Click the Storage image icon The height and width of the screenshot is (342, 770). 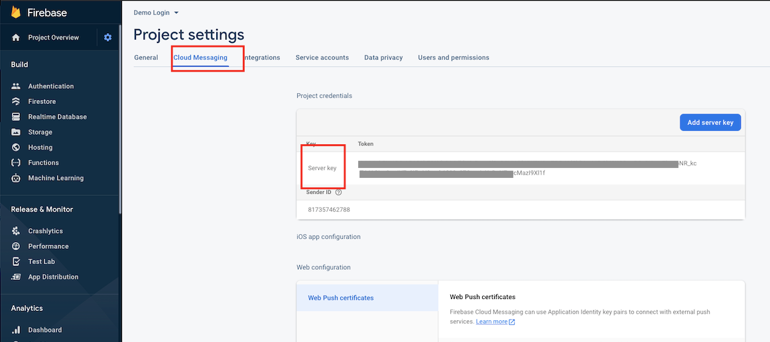16,132
